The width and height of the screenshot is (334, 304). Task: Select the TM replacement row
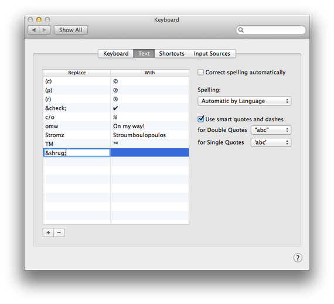116,144
